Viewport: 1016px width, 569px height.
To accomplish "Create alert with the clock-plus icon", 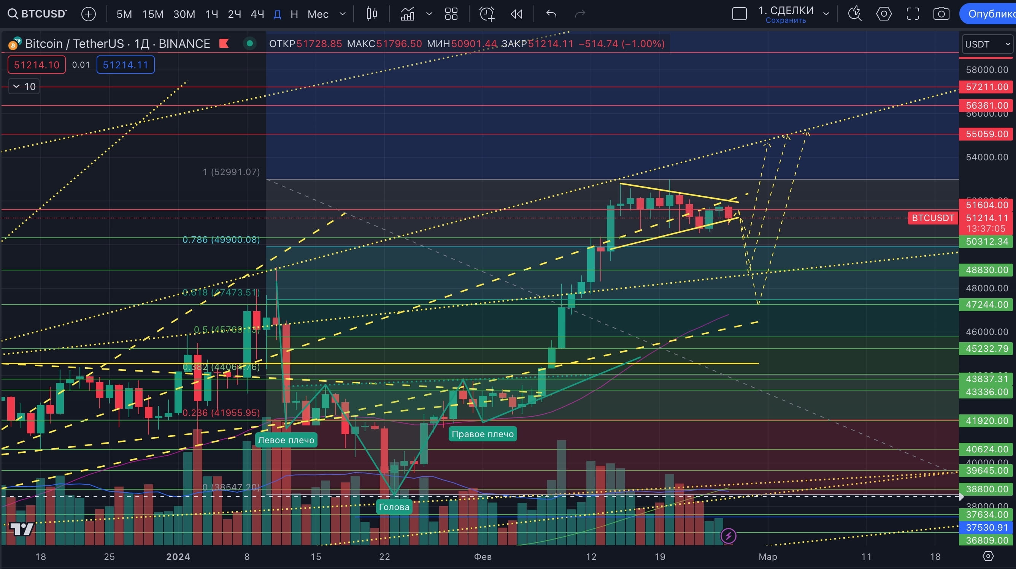I will point(487,14).
